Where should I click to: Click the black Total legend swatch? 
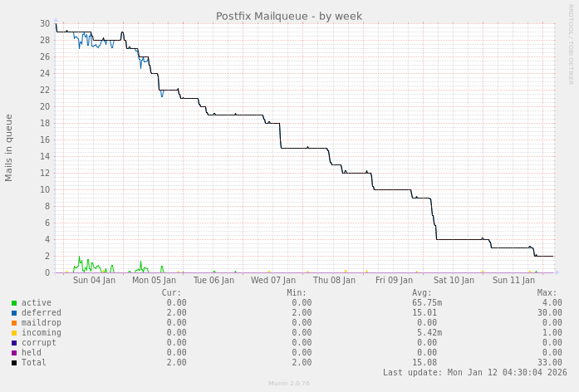click(14, 363)
